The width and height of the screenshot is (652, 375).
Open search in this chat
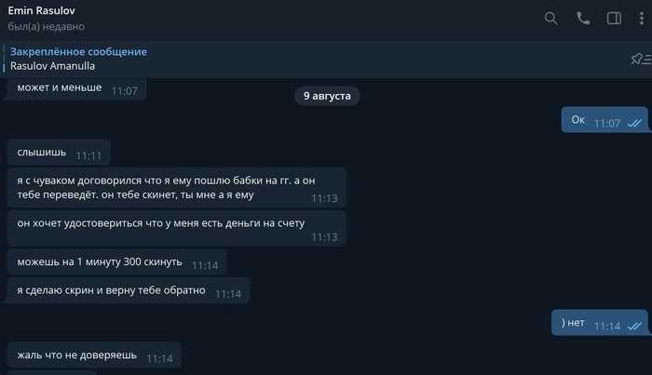(x=551, y=19)
